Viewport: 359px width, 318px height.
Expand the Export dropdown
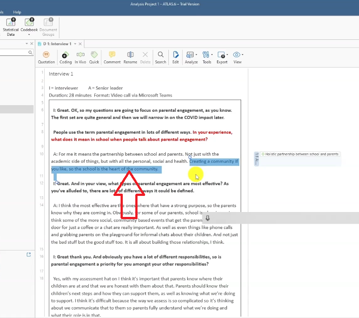coord(222,57)
